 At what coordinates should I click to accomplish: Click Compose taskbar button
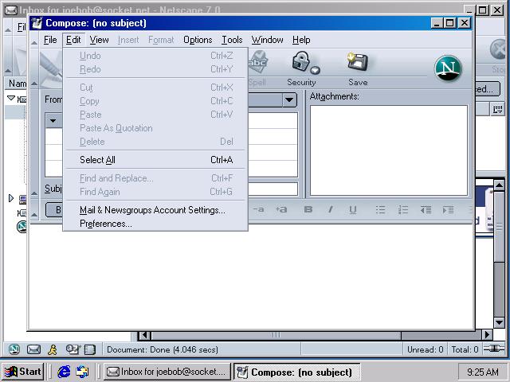(296, 372)
